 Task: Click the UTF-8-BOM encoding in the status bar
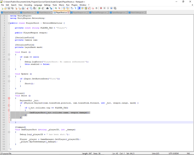pos(174,153)
